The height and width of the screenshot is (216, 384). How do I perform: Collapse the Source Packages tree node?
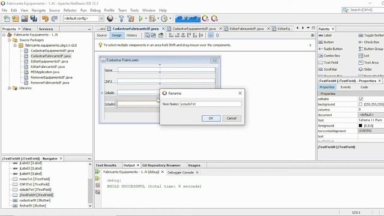point(10,40)
